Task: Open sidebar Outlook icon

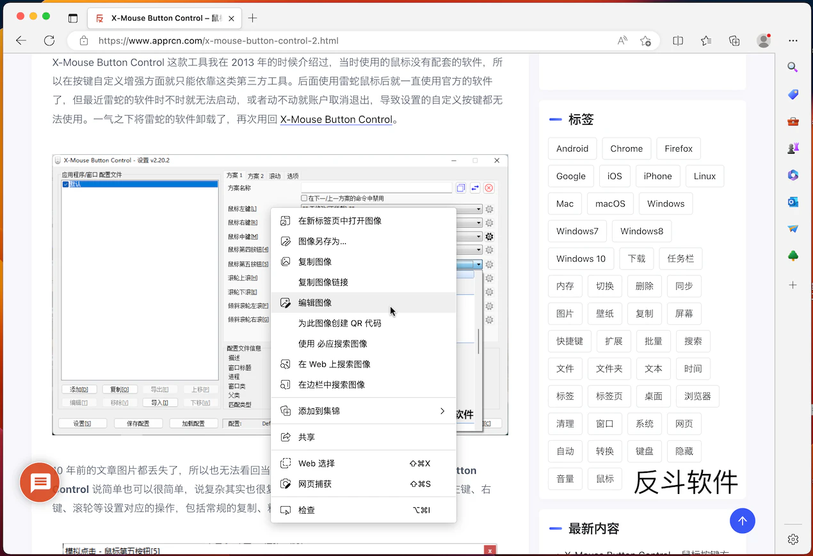Action: point(793,202)
